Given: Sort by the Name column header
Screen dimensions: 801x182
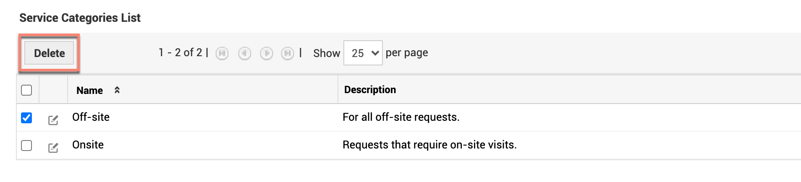Looking at the screenshot, I should (89, 90).
